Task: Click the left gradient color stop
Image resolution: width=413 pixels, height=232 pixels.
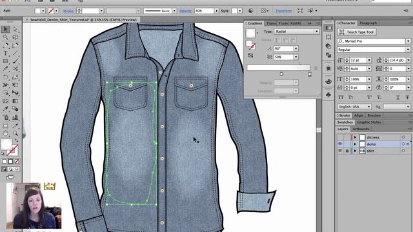Action: 281,74
